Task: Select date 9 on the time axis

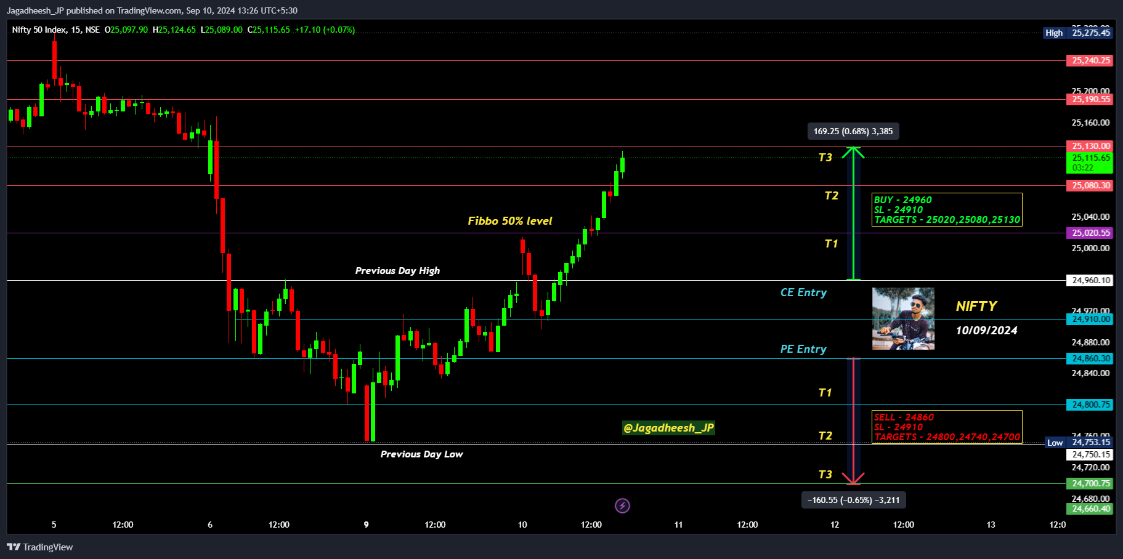Action: [366, 525]
